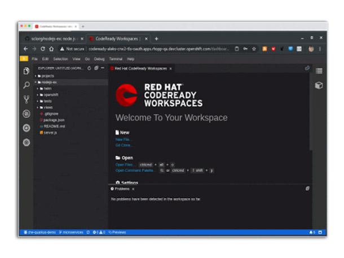This screenshot has width=344, height=258.
Task: Open the Search magnifier in activity bar
Action: click(27, 85)
